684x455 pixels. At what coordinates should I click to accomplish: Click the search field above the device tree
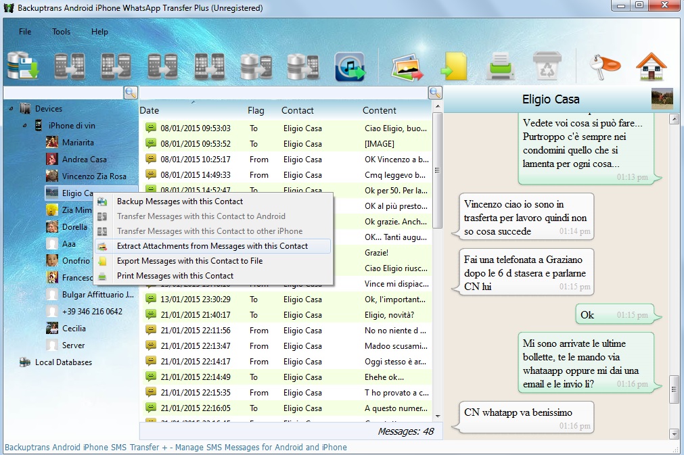coord(64,93)
